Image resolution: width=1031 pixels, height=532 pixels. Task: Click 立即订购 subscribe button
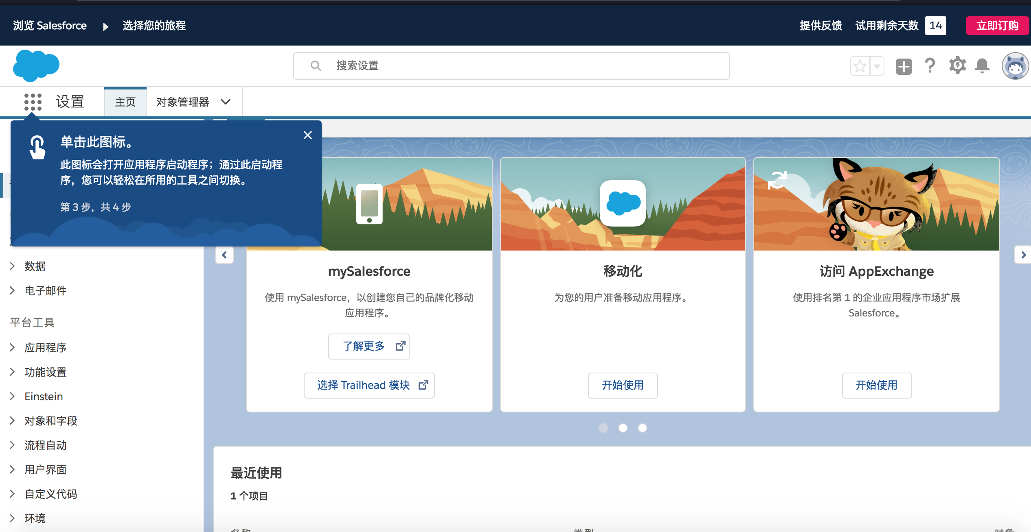click(997, 26)
